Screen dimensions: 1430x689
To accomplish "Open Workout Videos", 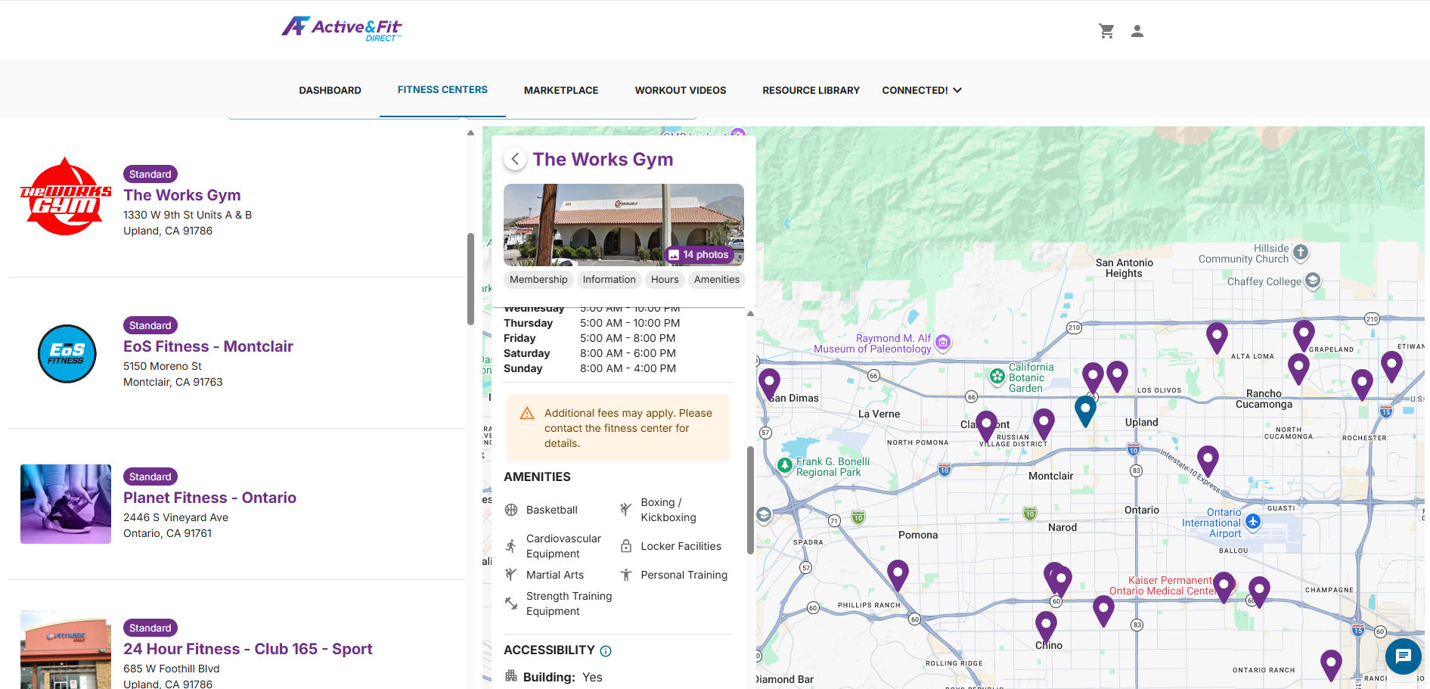I will (680, 90).
